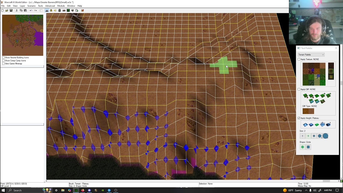343x193 pixels.
Task: Click the Copy icon in the toolbar
Action: pyautogui.click(x=21, y=10)
